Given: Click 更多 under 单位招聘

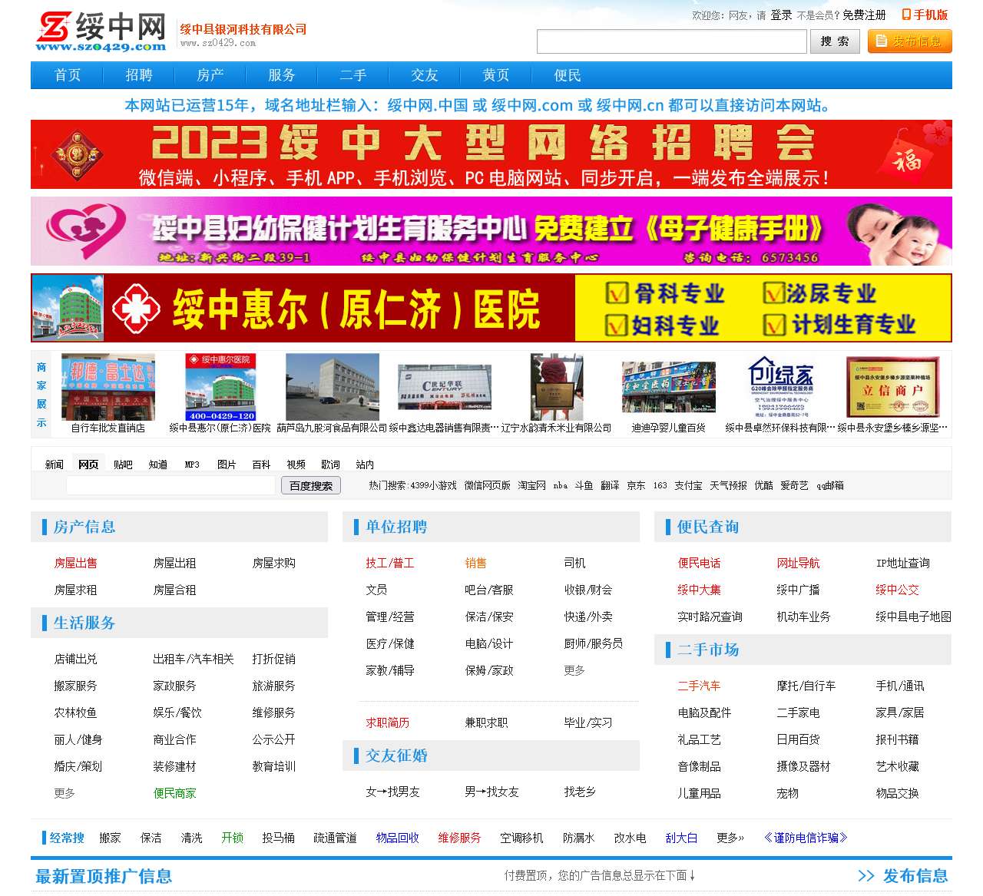Looking at the screenshot, I should click(574, 670).
